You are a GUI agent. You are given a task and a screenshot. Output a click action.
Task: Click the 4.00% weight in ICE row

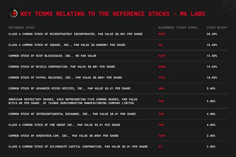click(211, 114)
